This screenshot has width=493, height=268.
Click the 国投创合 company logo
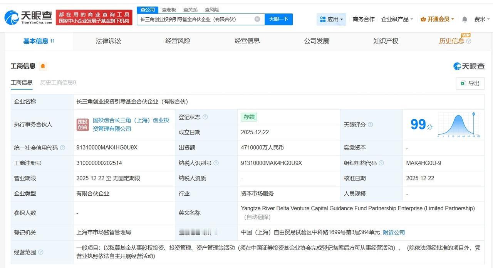[82, 124]
